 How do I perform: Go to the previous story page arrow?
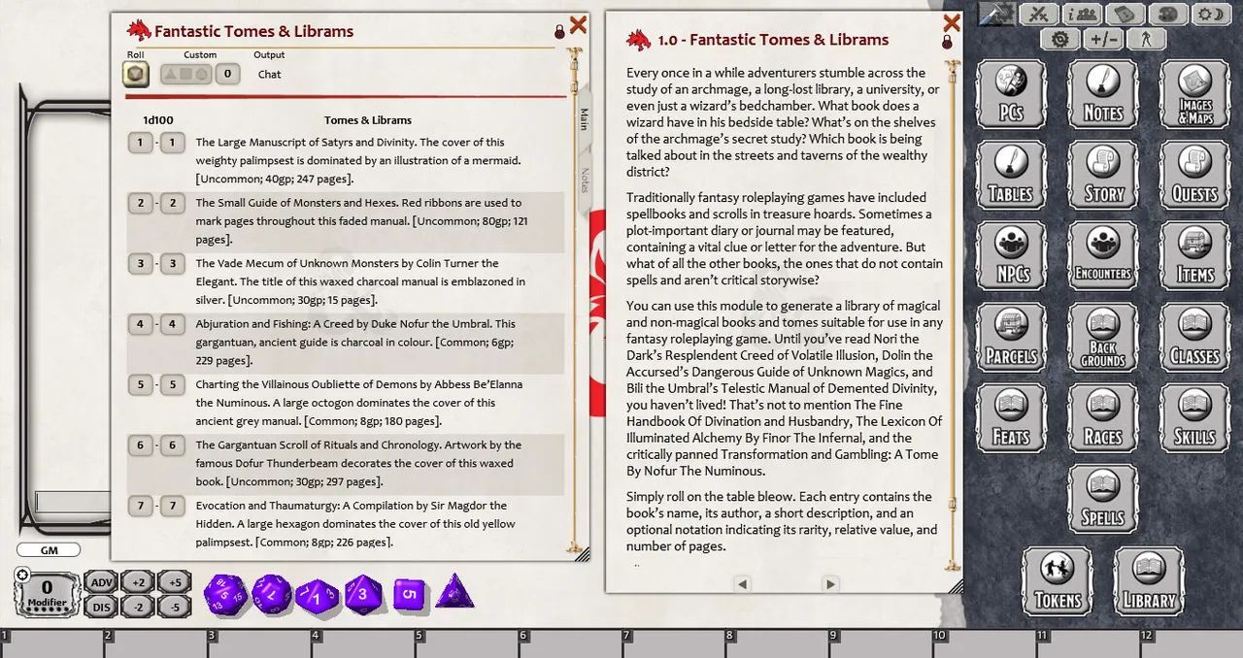click(742, 583)
